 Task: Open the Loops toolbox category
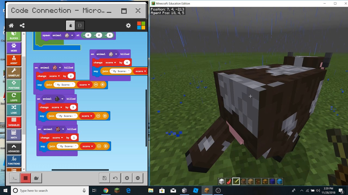pyautogui.click(x=14, y=97)
